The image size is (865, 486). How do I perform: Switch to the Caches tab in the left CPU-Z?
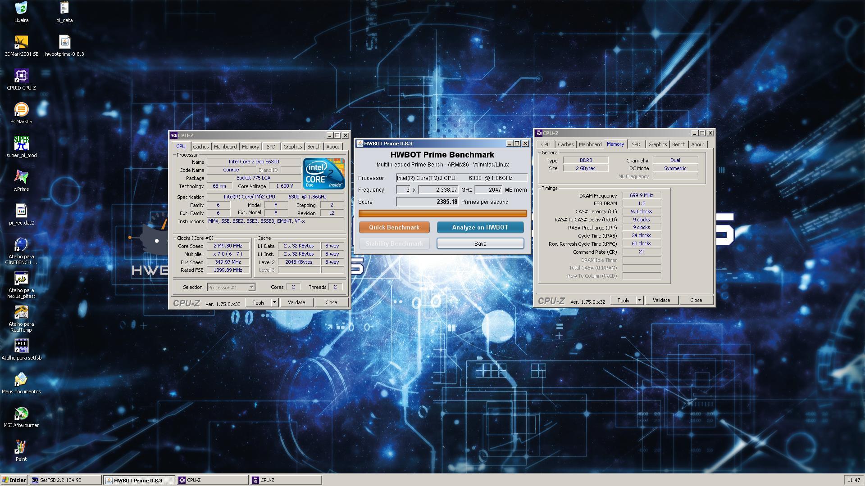pyautogui.click(x=200, y=147)
